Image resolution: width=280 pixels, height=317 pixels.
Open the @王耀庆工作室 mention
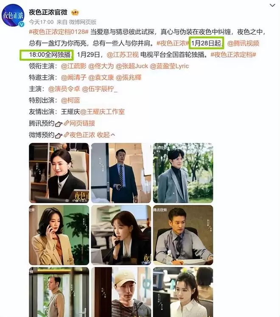(x=102, y=112)
